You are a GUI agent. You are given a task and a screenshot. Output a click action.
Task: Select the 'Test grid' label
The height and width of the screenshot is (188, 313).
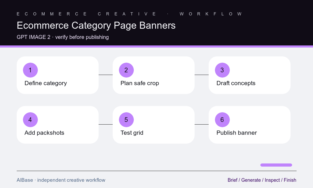pyautogui.click(x=132, y=133)
